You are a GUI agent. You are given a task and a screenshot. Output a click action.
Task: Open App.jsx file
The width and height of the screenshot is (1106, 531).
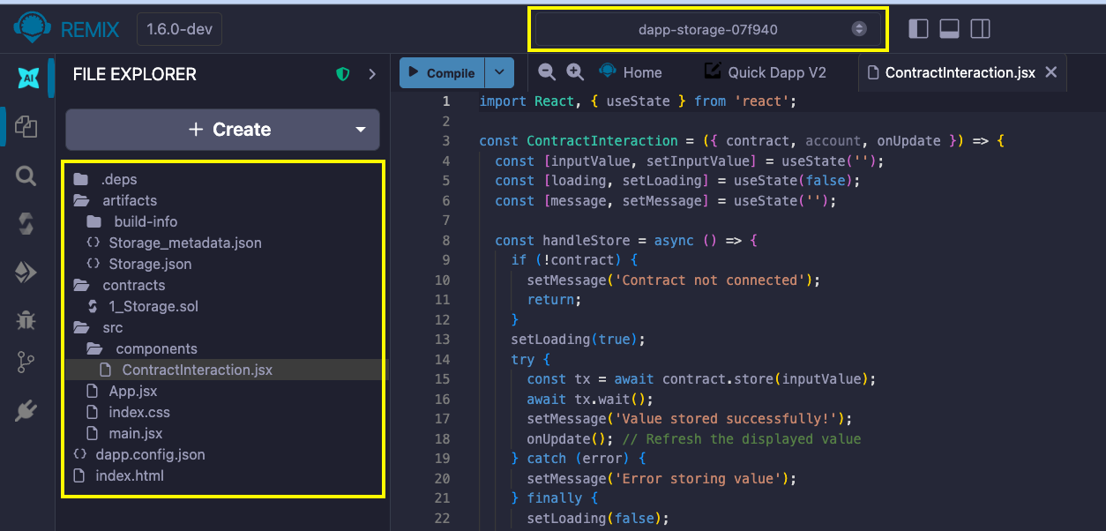pos(121,391)
